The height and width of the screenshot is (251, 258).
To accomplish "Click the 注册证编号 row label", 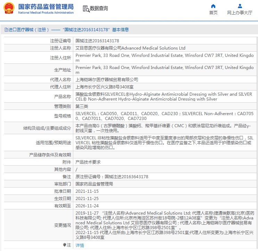I will (x=60, y=41).
